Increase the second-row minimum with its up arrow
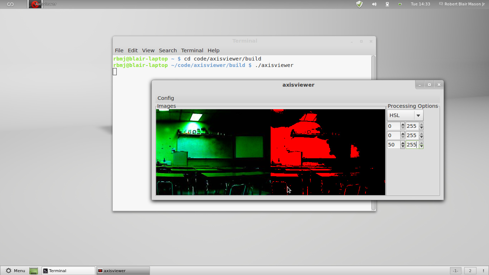The image size is (489, 275). [x=403, y=134]
